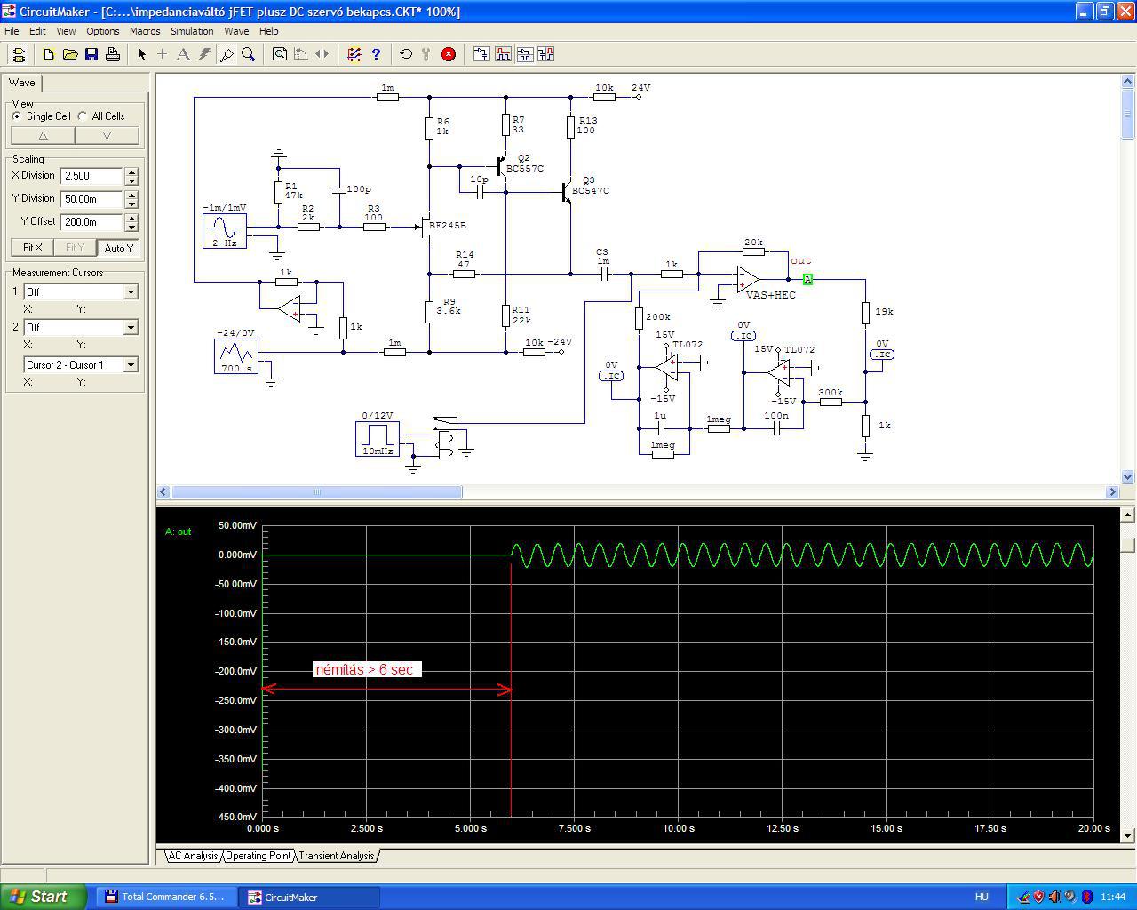
Task: Open the Cursor 2 dropdown
Action: (131, 328)
